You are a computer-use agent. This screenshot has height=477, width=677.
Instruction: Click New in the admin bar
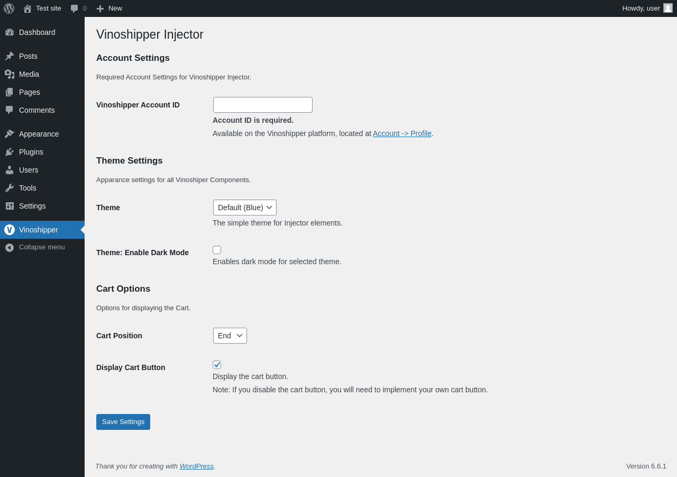tap(115, 8)
